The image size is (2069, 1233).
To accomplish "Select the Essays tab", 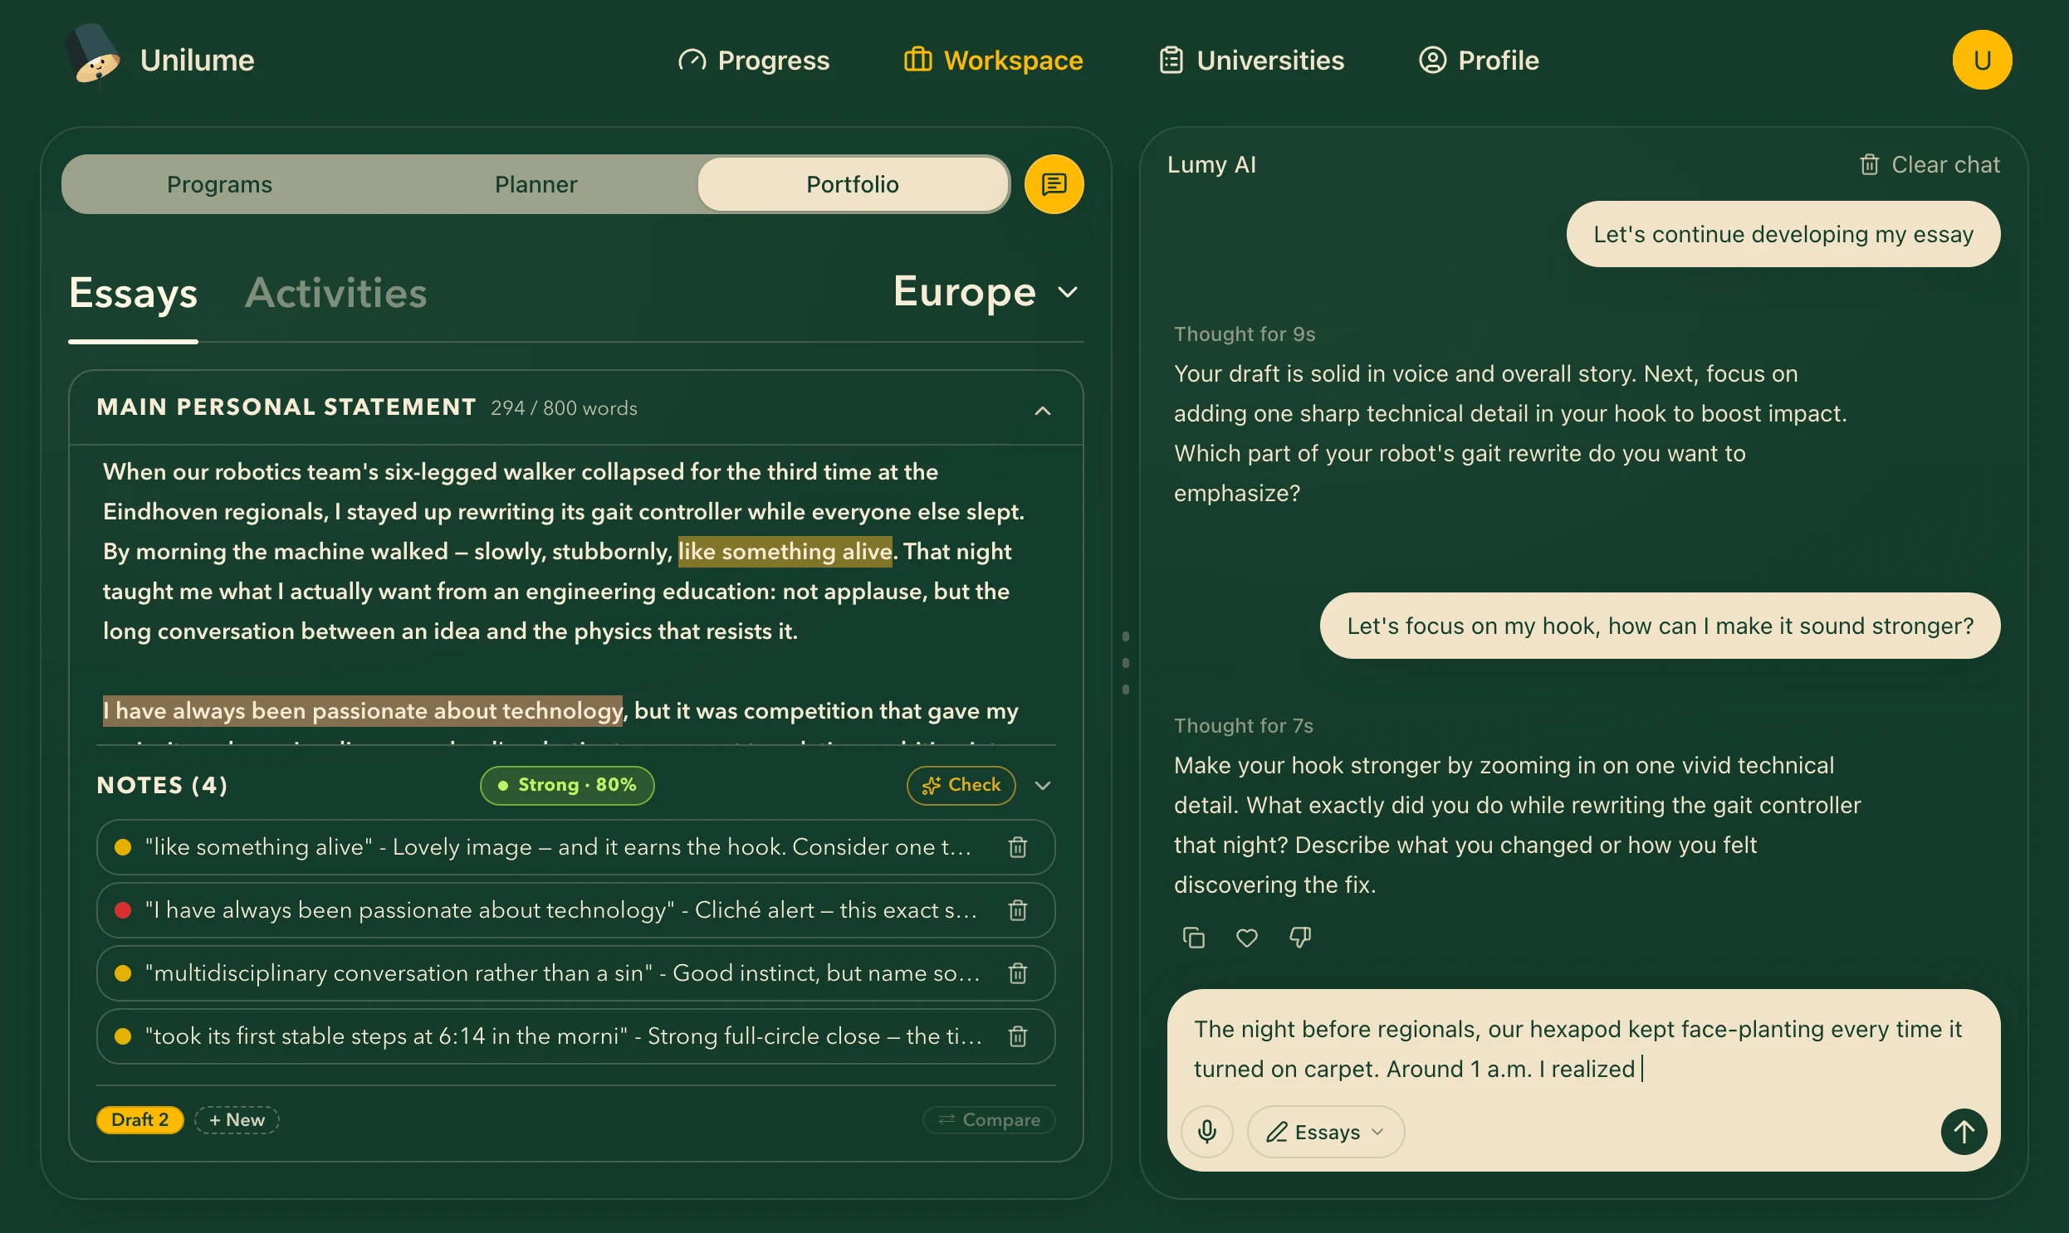I will [133, 293].
